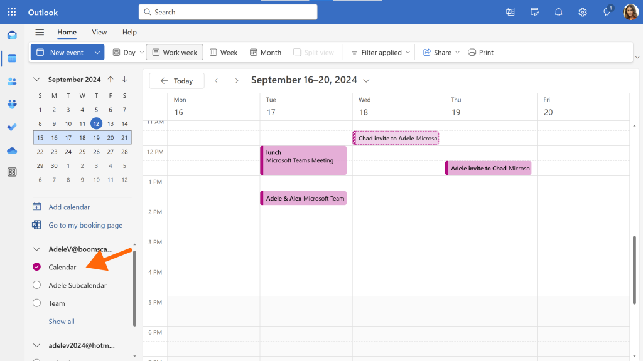Click the Search input field
643x361 pixels.
click(228, 12)
